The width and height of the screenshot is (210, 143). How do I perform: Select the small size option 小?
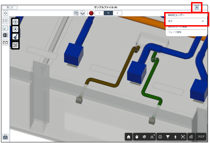tap(100, 13)
